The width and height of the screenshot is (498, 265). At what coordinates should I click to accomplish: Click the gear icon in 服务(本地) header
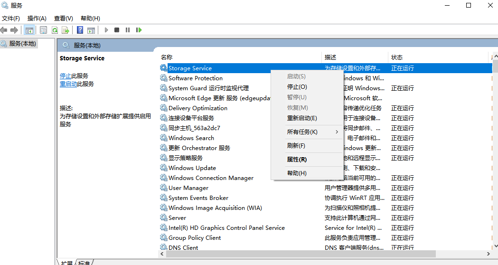(66, 45)
